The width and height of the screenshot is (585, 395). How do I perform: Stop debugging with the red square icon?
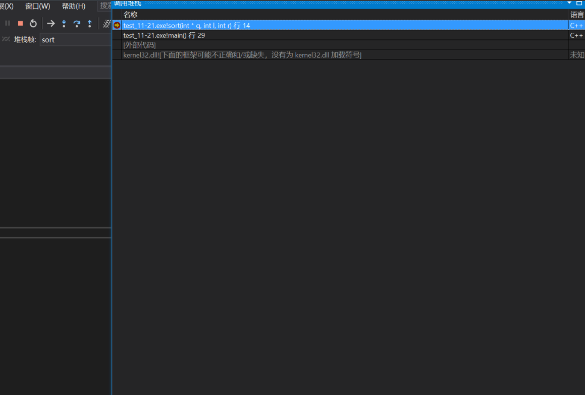21,24
